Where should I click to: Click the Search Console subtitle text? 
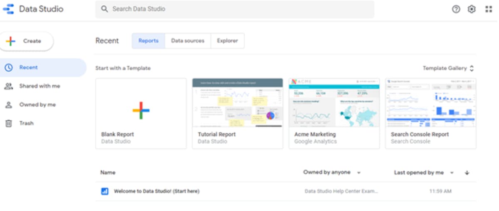[x=410, y=142]
